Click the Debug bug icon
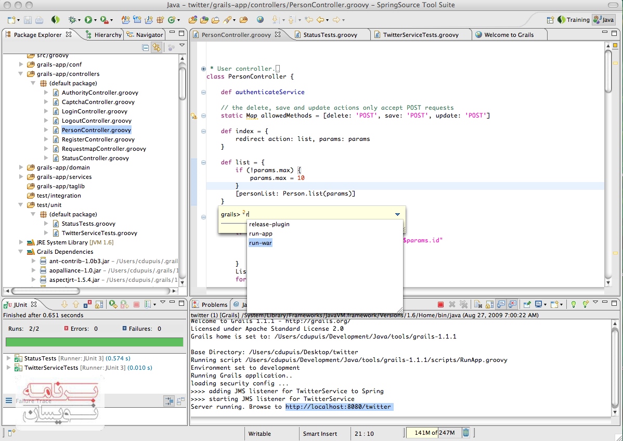 click(x=72, y=20)
